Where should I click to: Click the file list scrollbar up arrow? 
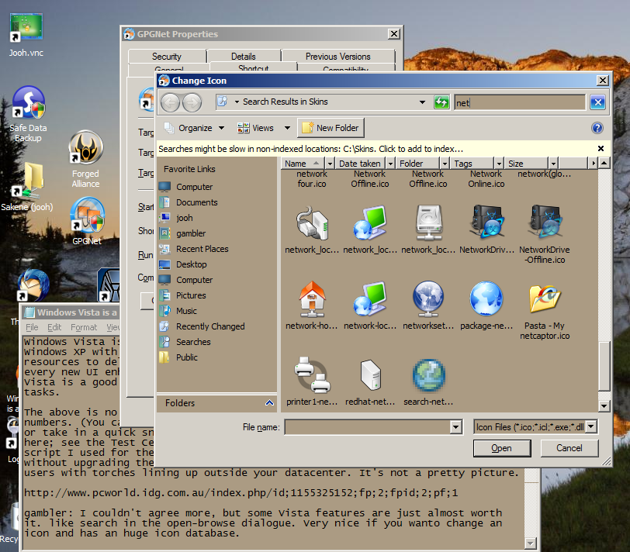(x=604, y=163)
